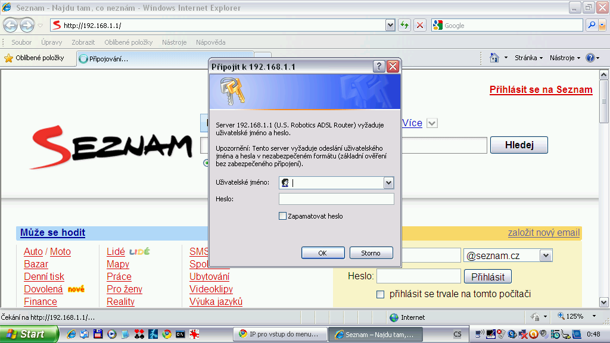This screenshot has width=610, height=343.
Task: Open the command prompt quick launch icon
Action: (x=180, y=334)
